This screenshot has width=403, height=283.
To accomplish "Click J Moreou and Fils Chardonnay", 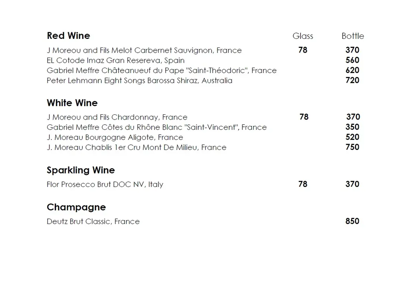I will [x=117, y=117].
